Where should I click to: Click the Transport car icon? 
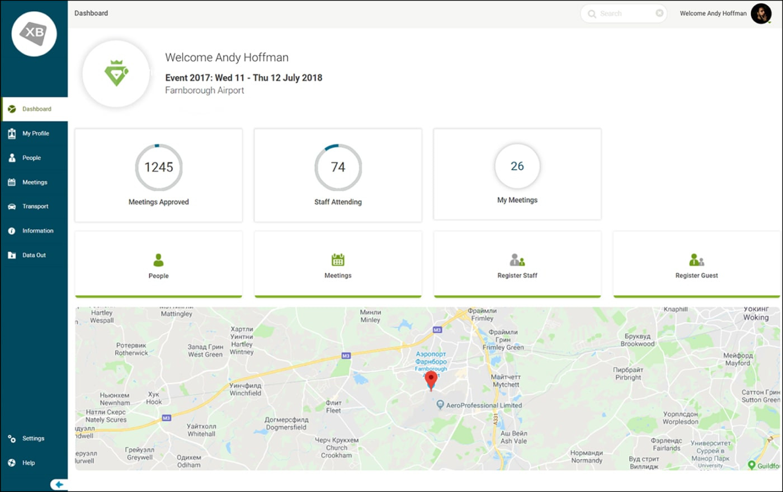pyautogui.click(x=12, y=207)
